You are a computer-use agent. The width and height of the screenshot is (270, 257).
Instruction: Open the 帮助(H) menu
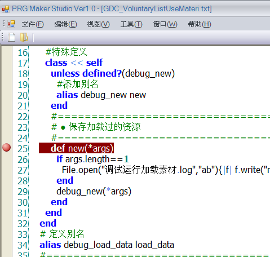coord(200,24)
